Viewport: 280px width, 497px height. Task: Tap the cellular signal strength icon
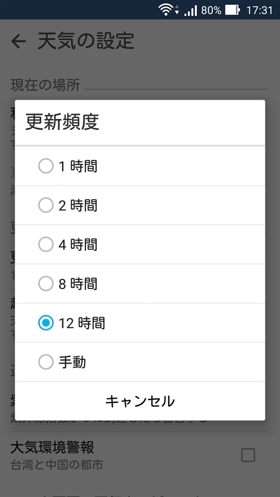(191, 10)
